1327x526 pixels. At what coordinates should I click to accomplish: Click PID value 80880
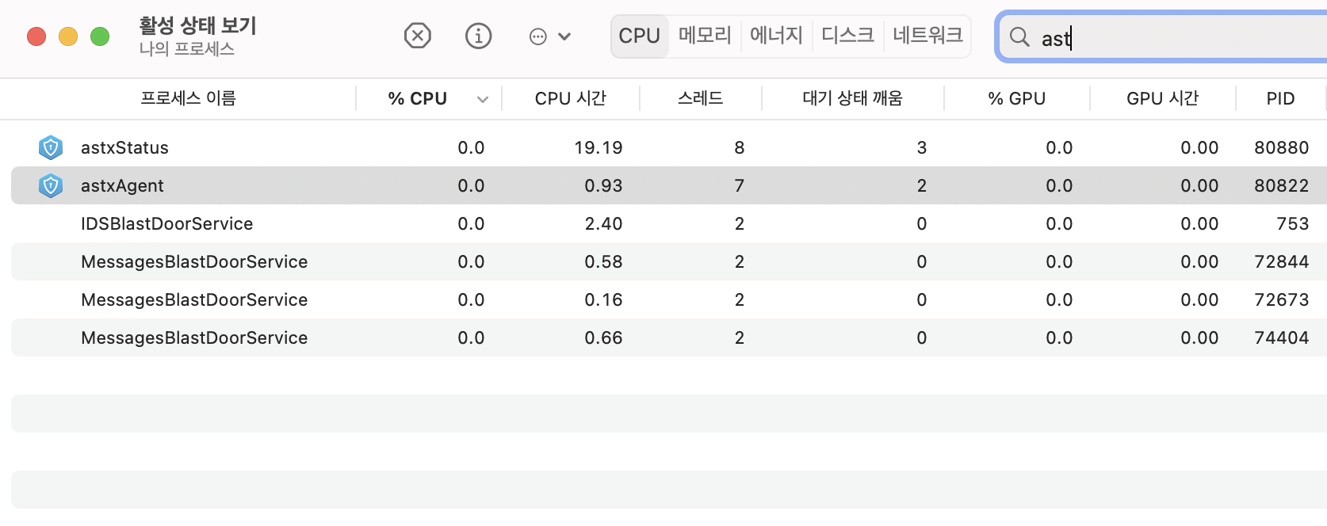(x=1281, y=147)
